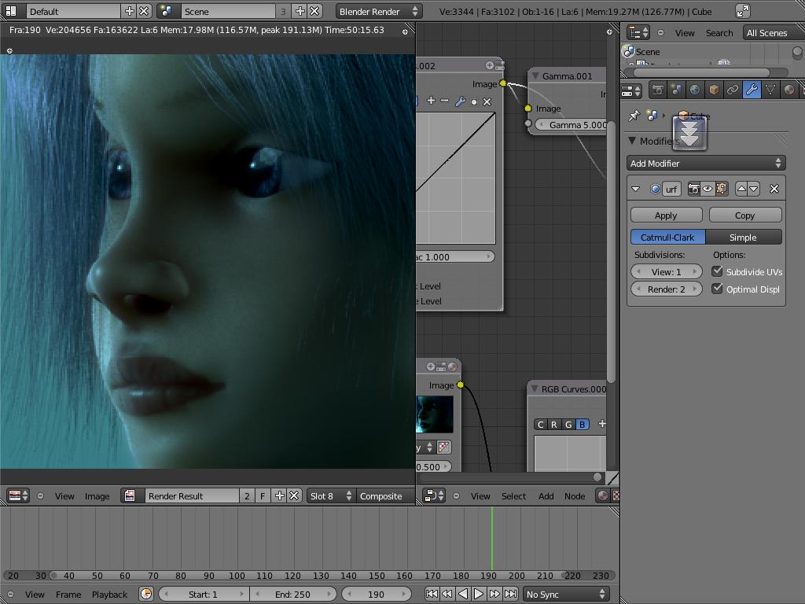
Task: Toggle modifier viewport visibility eye icon
Action: tap(708, 189)
